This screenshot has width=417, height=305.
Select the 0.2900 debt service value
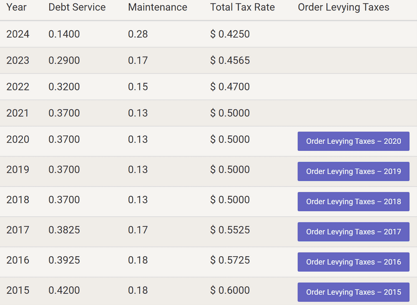pyautogui.click(x=64, y=60)
